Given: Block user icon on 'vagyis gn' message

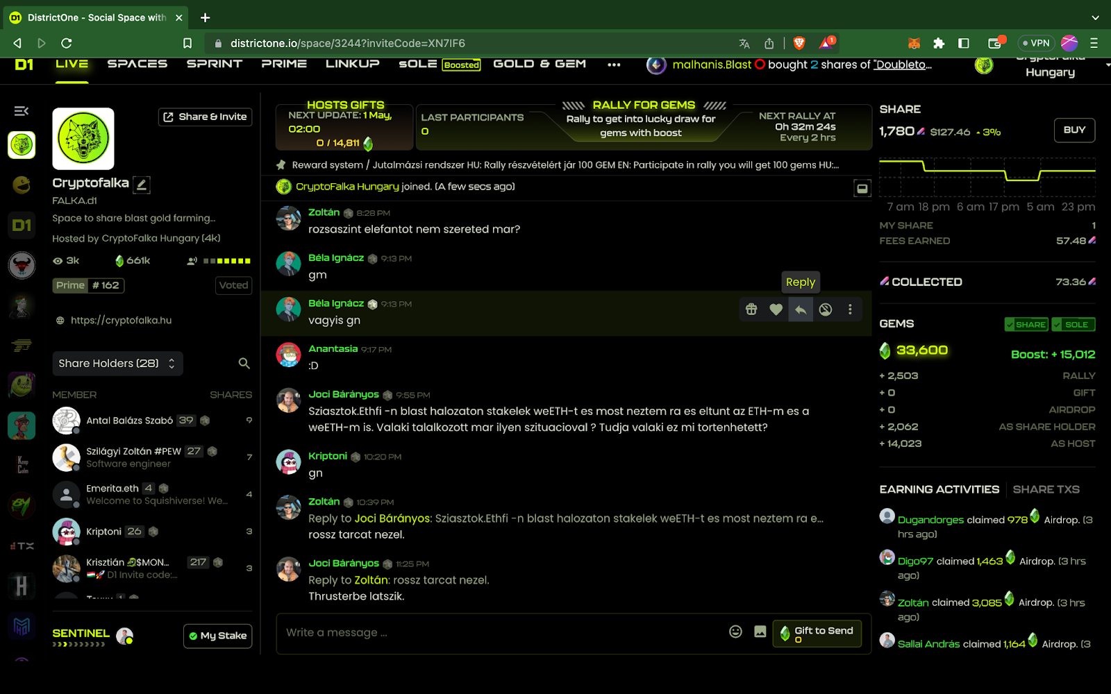Looking at the screenshot, I should pos(825,310).
